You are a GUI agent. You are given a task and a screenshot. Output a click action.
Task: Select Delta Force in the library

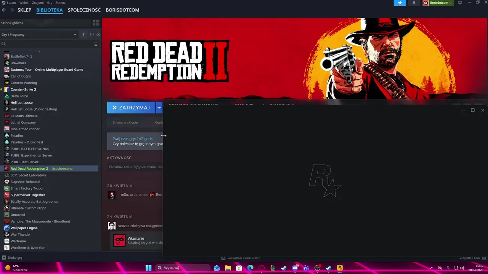[x=19, y=96]
